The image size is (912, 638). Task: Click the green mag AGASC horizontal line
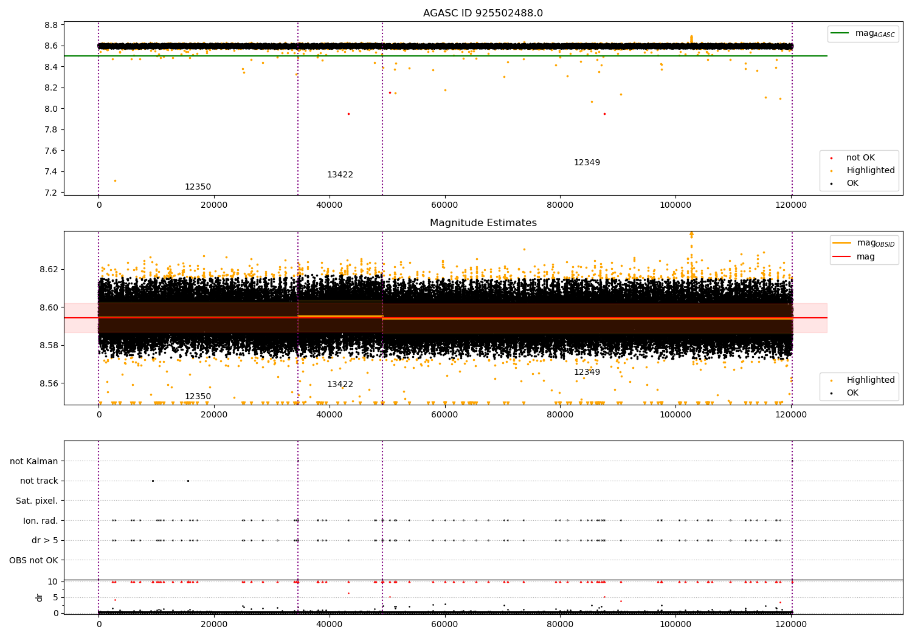click(445, 56)
